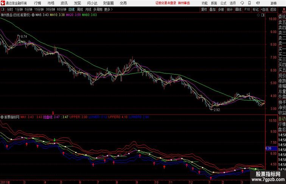Click the 复权 toolbar button

(204, 9)
